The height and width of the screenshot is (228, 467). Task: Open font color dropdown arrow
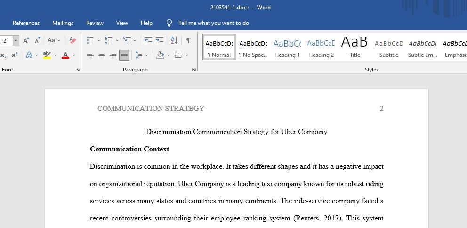74,55
